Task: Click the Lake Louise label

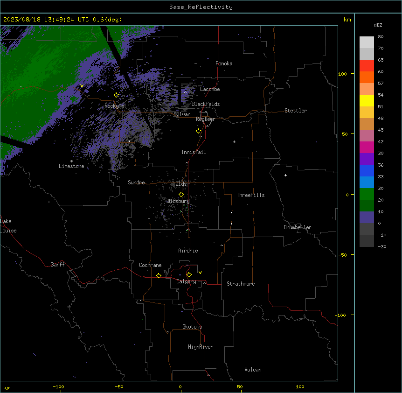Action: tap(8, 226)
